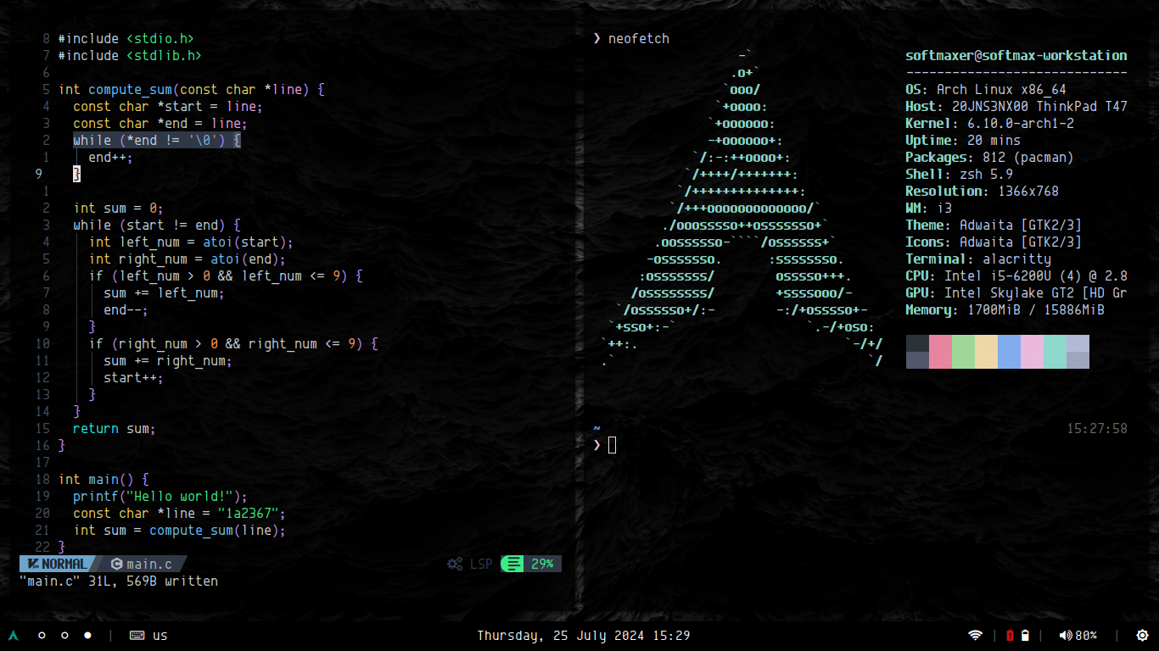Screen dimensions: 1159x651
Task: Click the white battery level icon
Action: (x=1025, y=635)
